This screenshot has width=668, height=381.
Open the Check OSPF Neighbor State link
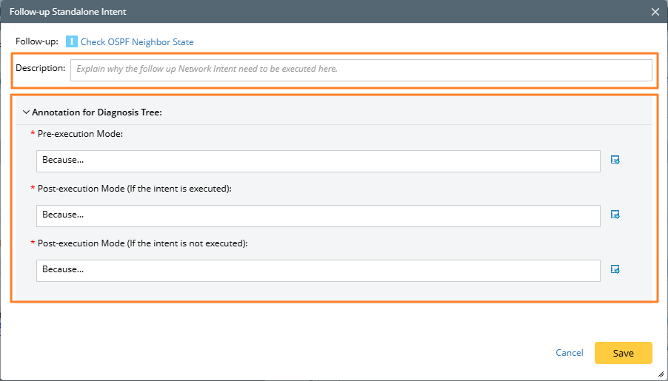tap(137, 42)
